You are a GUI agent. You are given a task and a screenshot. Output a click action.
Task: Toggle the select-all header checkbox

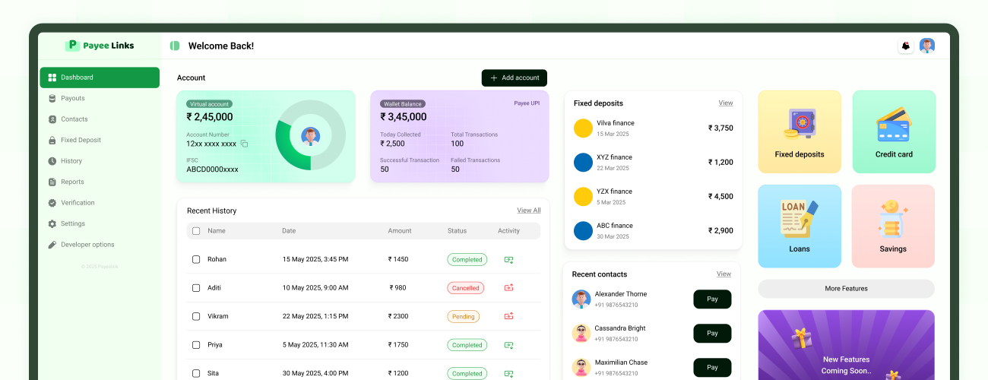coord(196,231)
